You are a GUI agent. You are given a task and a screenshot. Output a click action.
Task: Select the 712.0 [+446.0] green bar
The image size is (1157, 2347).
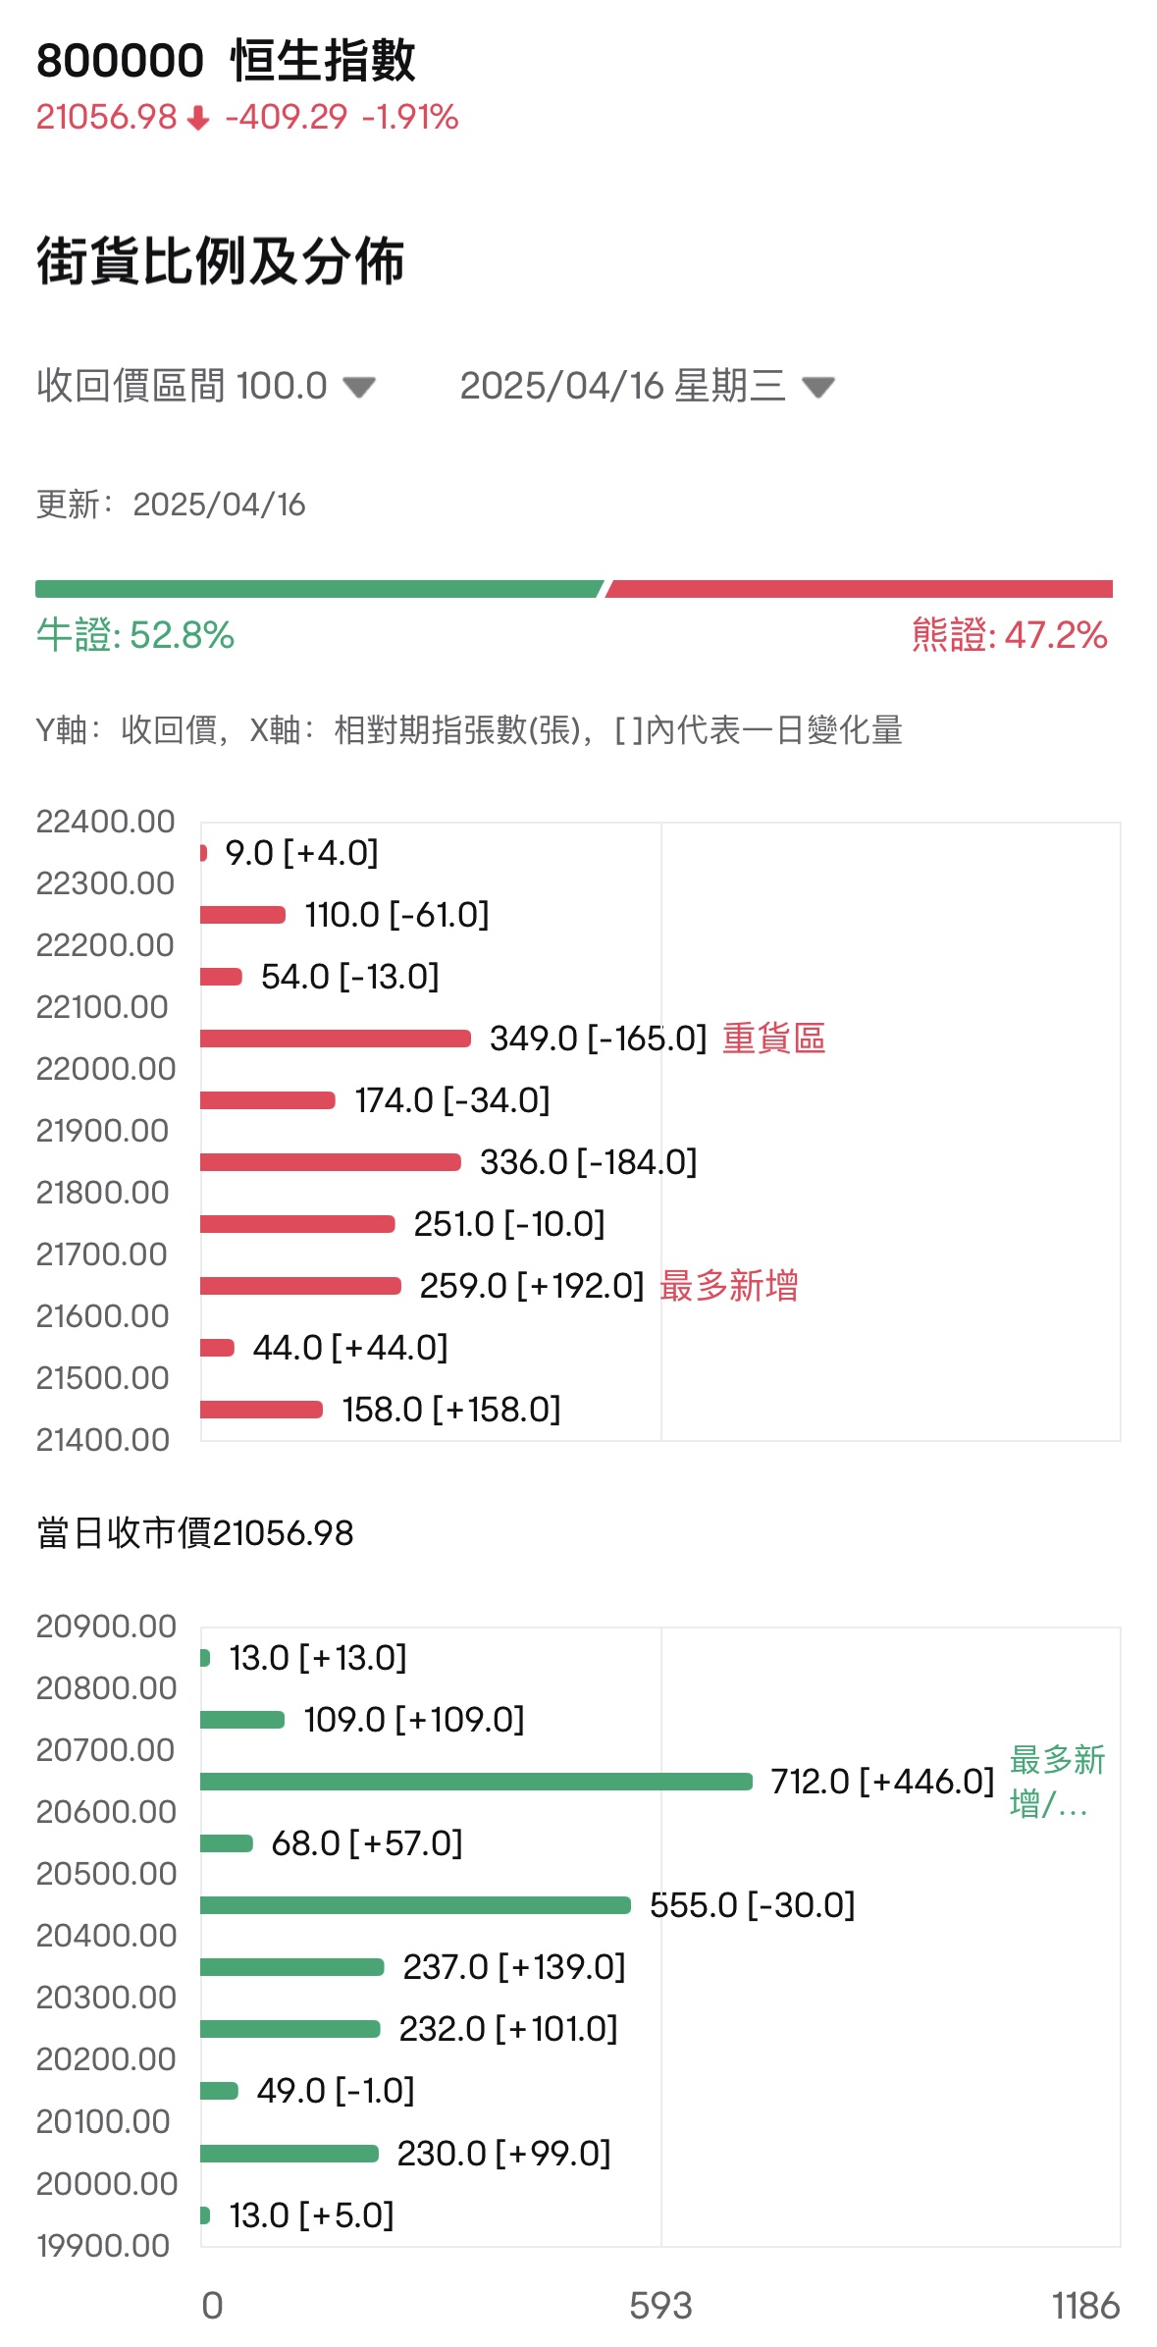476,1782
